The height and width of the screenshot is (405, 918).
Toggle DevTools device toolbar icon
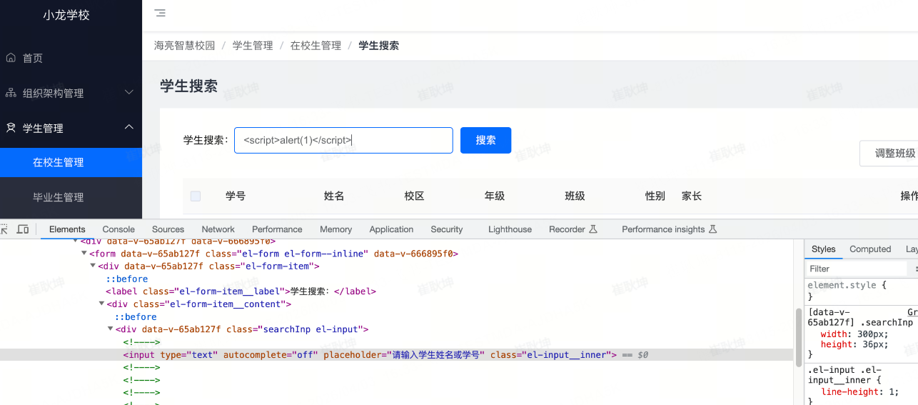pos(23,229)
